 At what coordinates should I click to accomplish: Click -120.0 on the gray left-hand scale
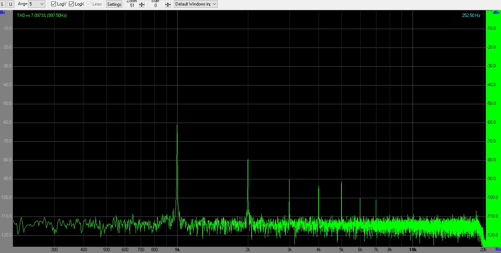point(6,235)
